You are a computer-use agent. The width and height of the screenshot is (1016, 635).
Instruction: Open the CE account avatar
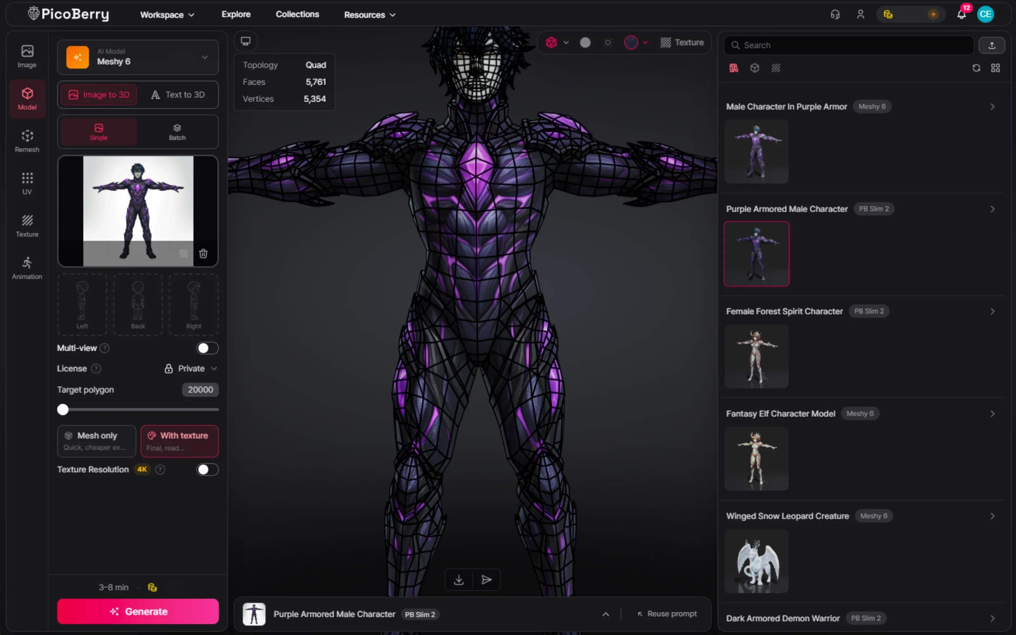click(x=985, y=14)
